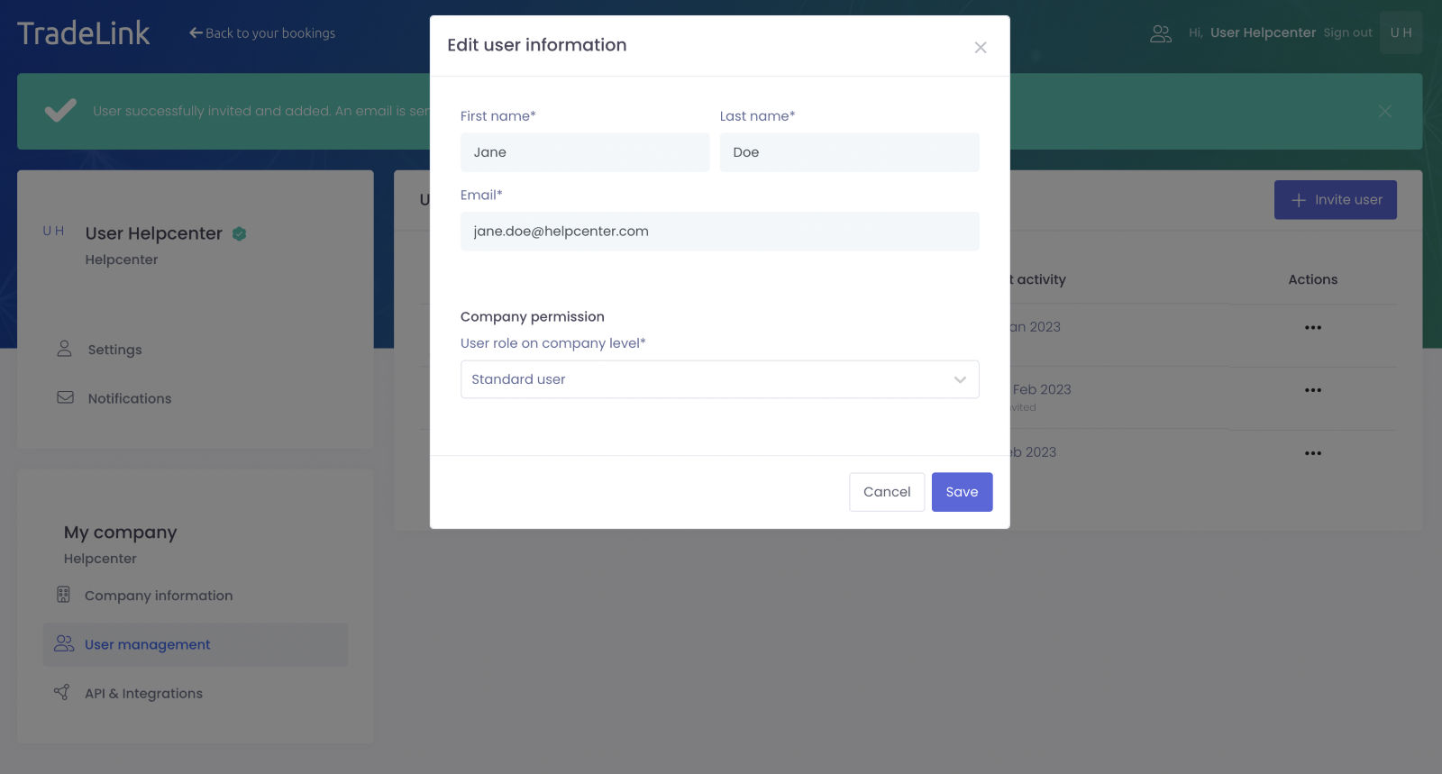The width and height of the screenshot is (1442, 774).
Task: Click the users group icon in header
Action: (x=1161, y=33)
